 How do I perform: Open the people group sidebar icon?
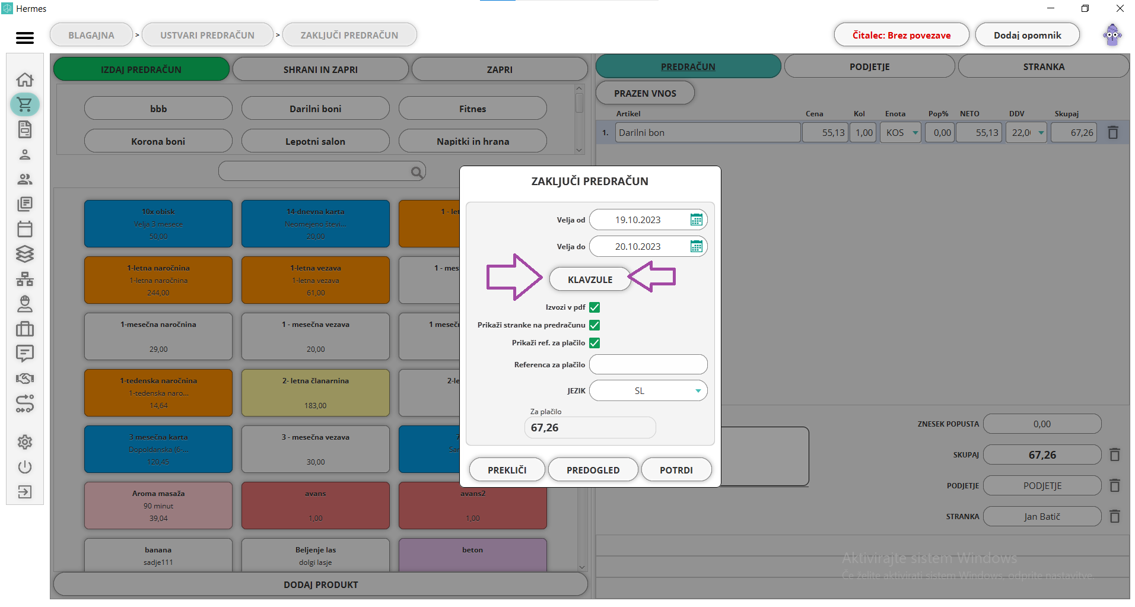[x=25, y=179]
